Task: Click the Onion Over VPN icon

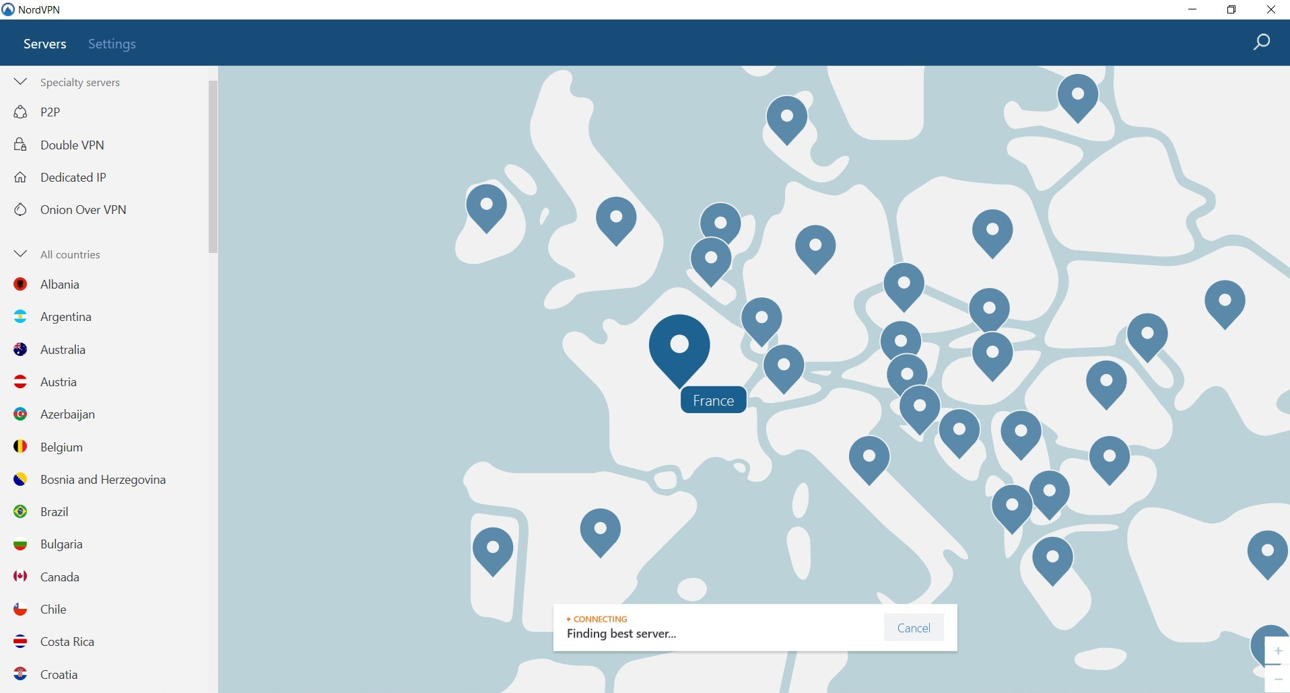Action: click(20, 209)
